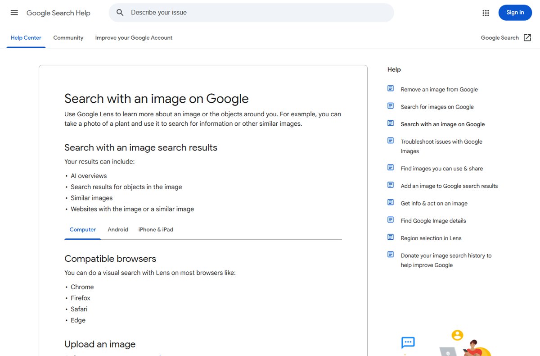Click the Edge list item
The width and height of the screenshot is (540, 356).
(78, 320)
